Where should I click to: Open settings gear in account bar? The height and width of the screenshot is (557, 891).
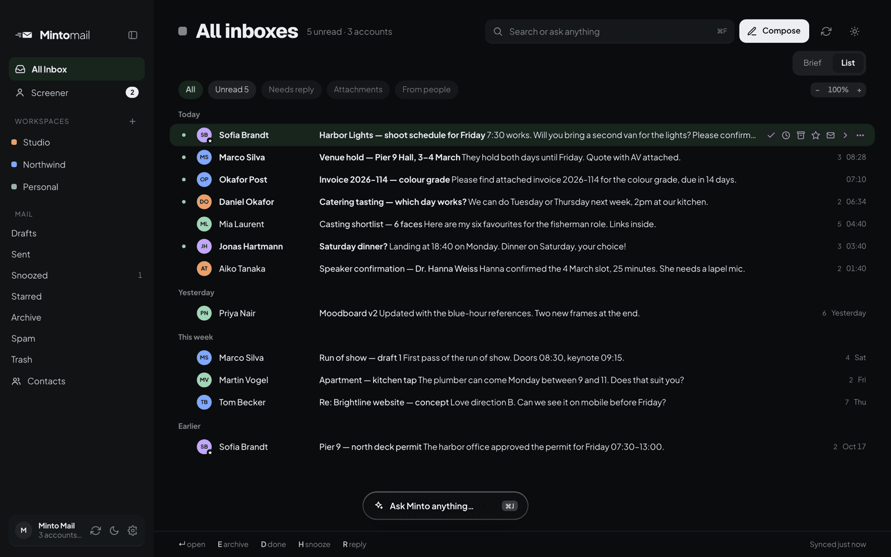point(133,531)
